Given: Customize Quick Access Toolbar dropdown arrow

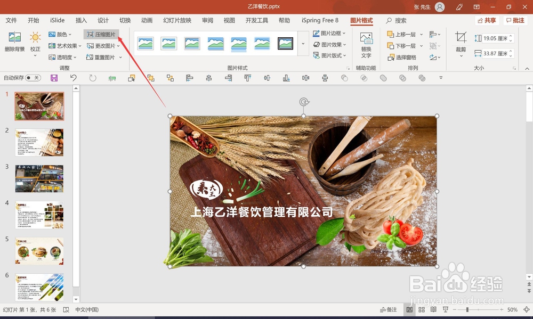Looking at the screenshot, I should point(441,78).
